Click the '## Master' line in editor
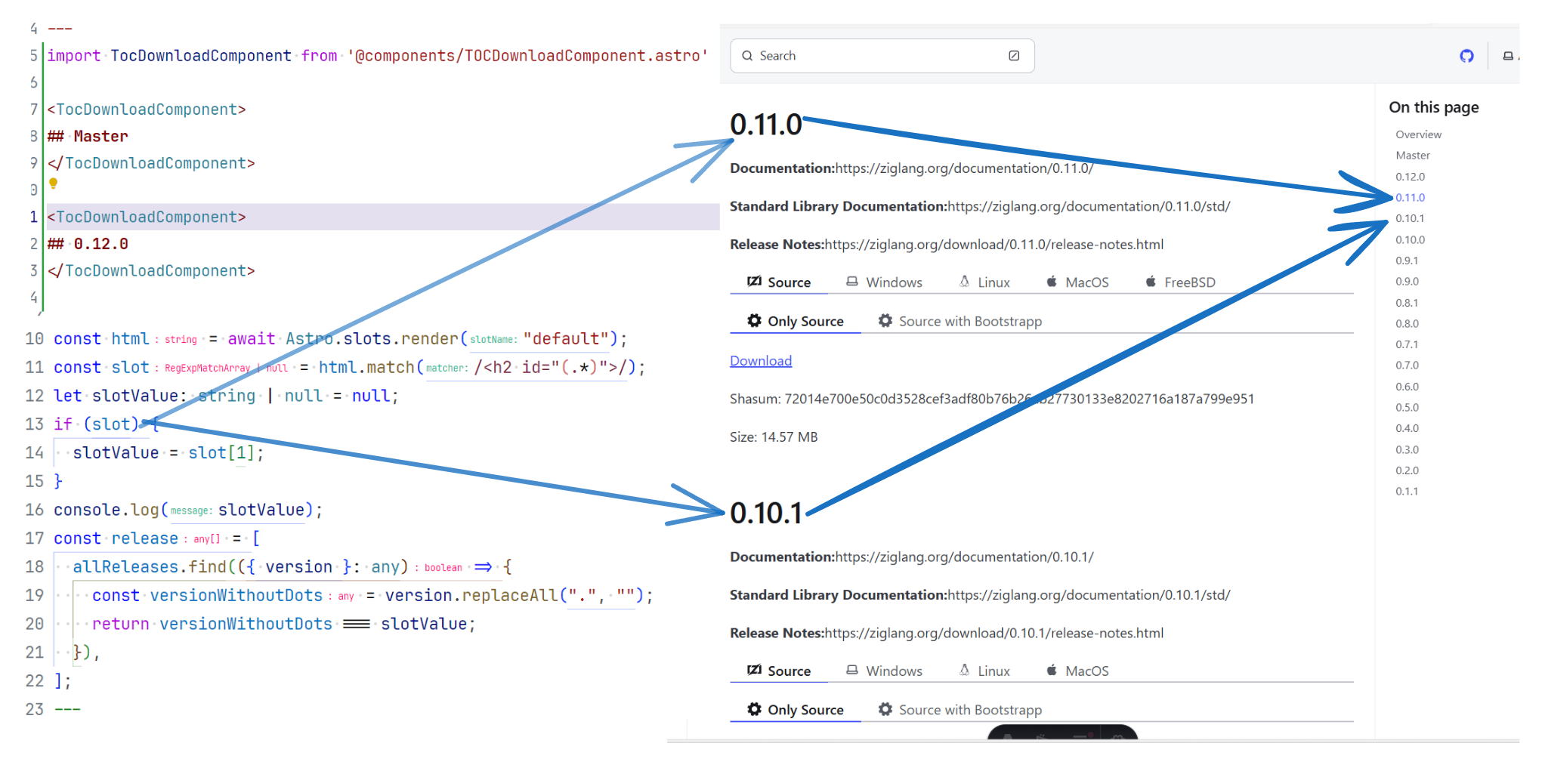The height and width of the screenshot is (765, 1542). 88,137
